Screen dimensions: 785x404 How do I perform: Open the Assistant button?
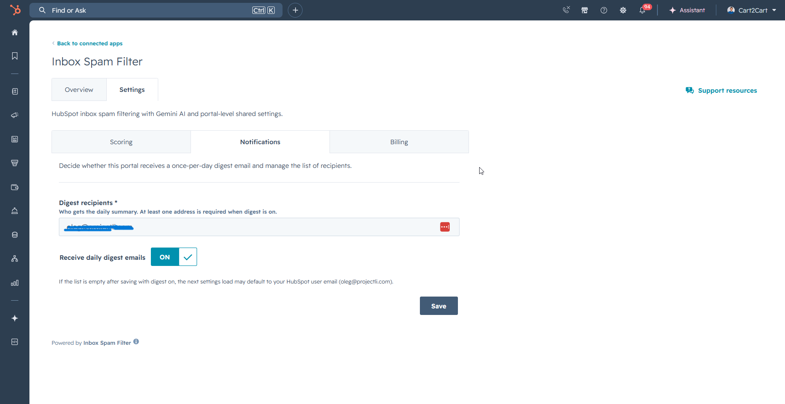687,10
